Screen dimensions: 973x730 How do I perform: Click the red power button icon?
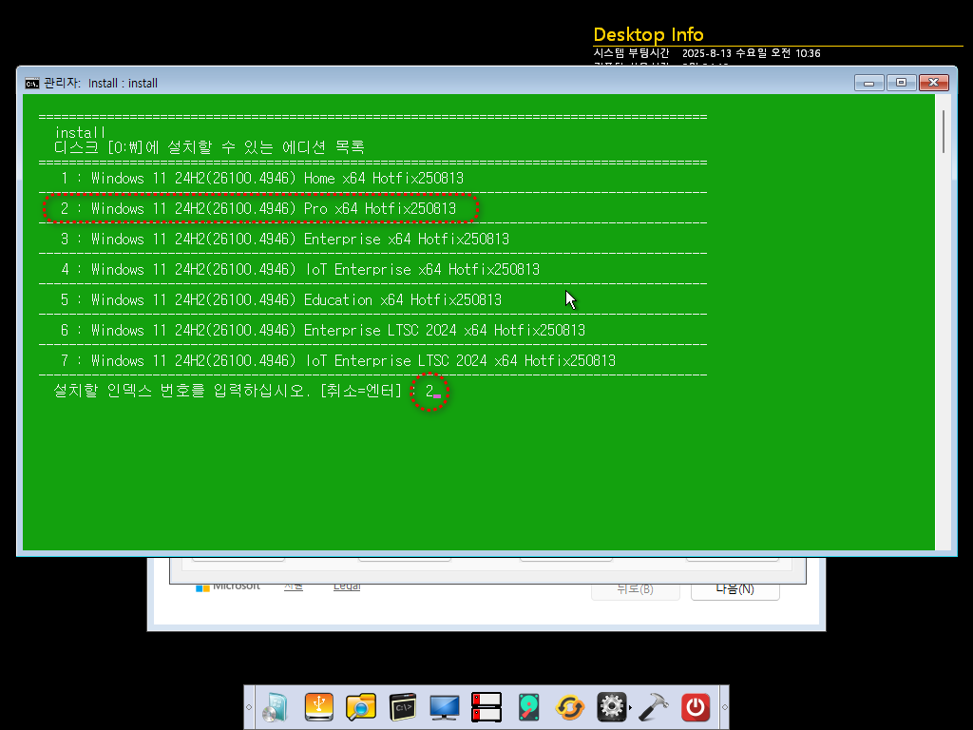click(696, 707)
